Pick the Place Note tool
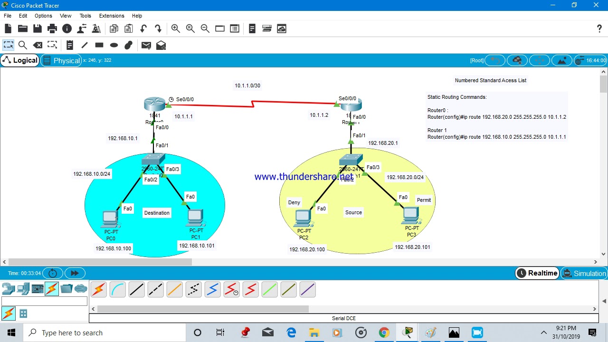Image resolution: width=608 pixels, height=342 pixels. 69,45
